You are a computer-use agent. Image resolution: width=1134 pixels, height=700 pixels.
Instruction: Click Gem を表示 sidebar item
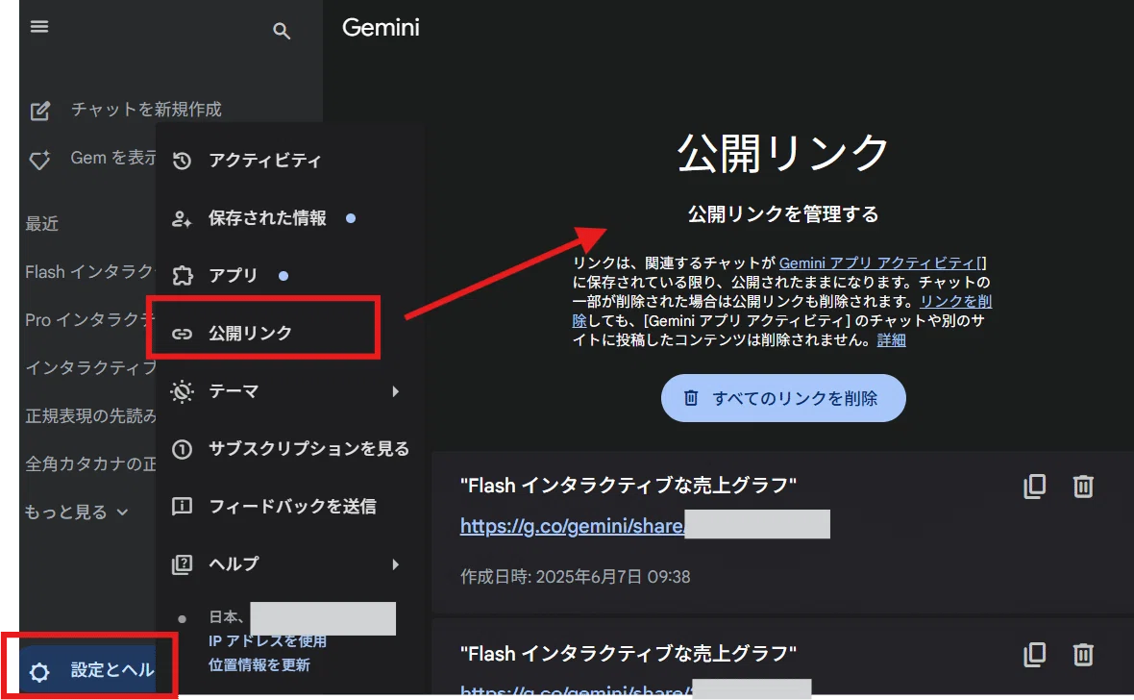pyautogui.click(x=112, y=158)
